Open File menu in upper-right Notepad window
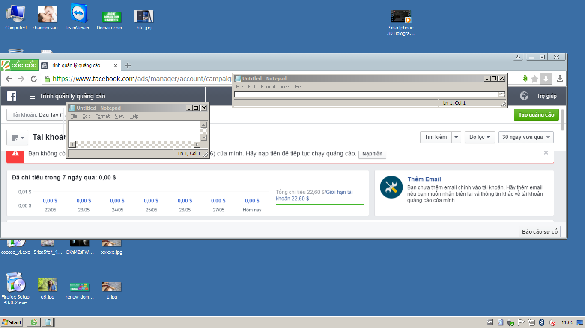 point(239,87)
